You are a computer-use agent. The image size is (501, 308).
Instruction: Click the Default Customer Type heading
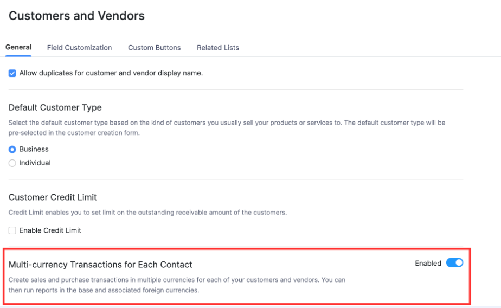55,107
